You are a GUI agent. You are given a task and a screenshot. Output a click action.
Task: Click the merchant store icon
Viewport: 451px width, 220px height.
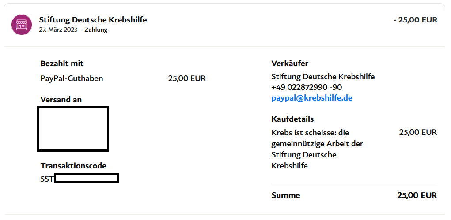(x=22, y=24)
